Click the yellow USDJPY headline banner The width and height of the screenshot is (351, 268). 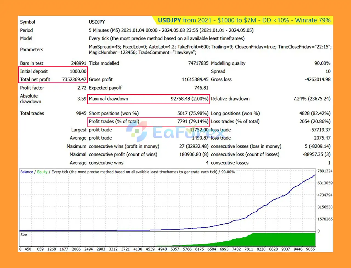click(244, 20)
